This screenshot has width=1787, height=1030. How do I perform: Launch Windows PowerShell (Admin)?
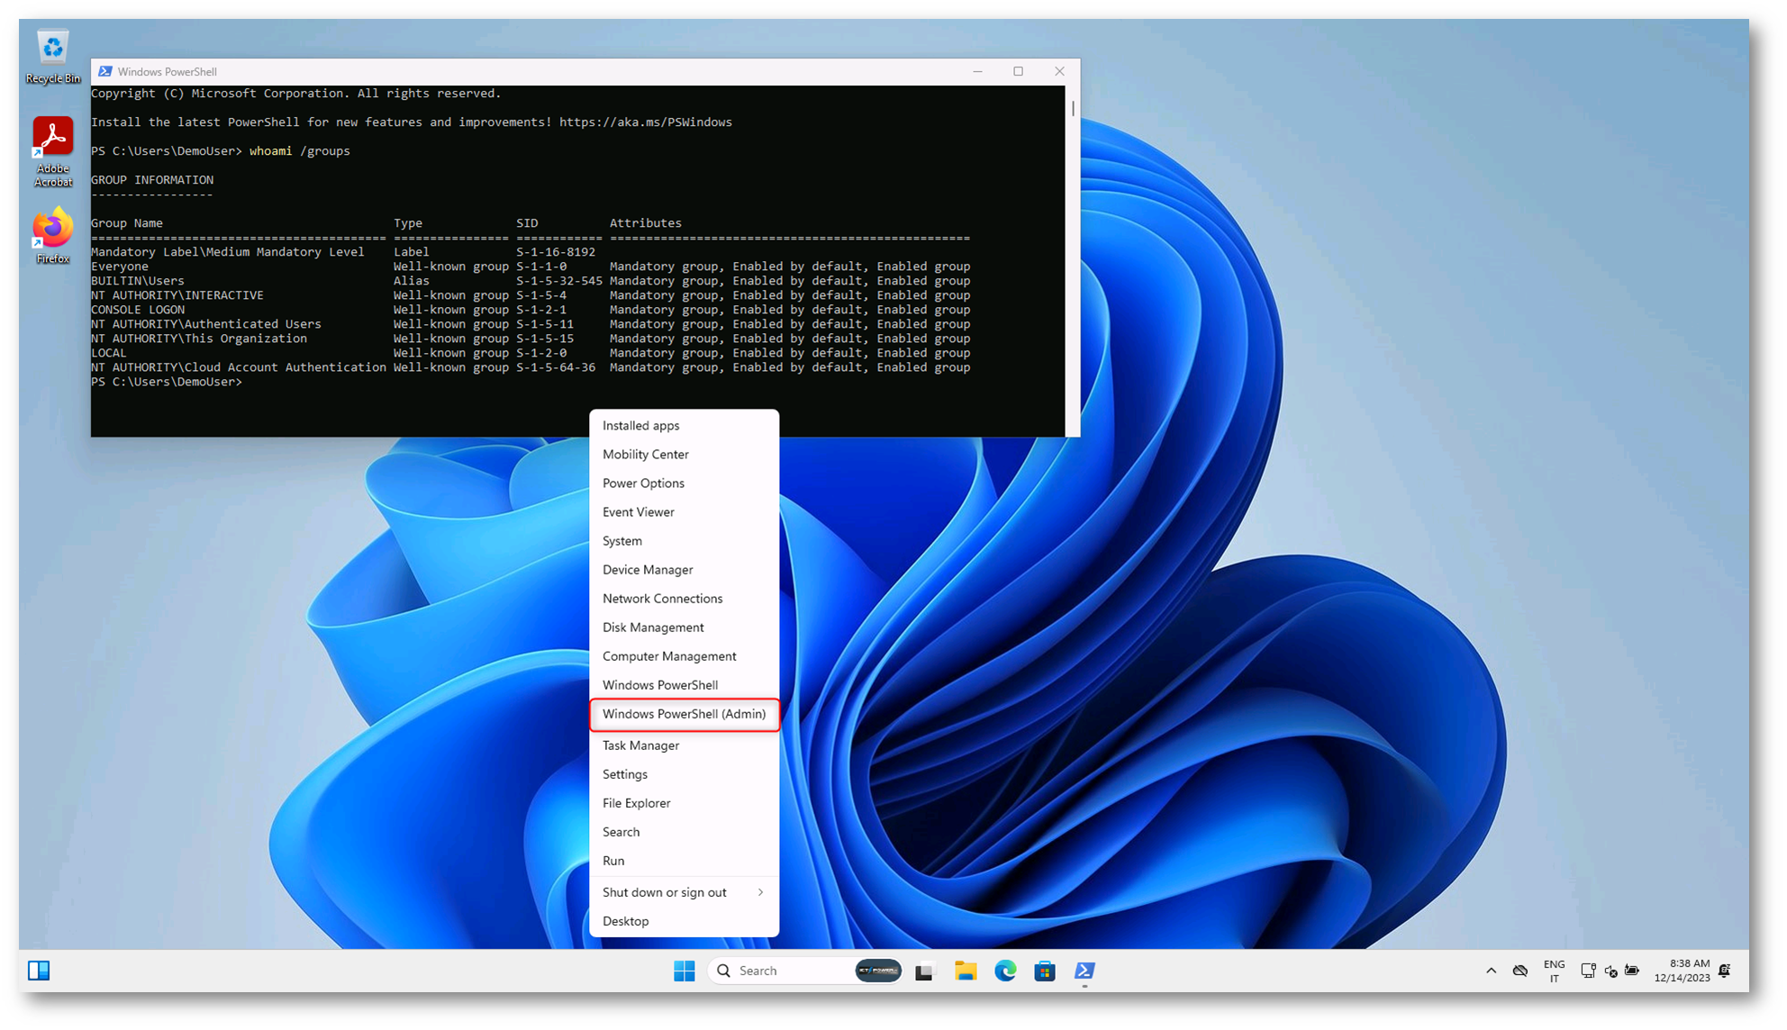point(684,713)
